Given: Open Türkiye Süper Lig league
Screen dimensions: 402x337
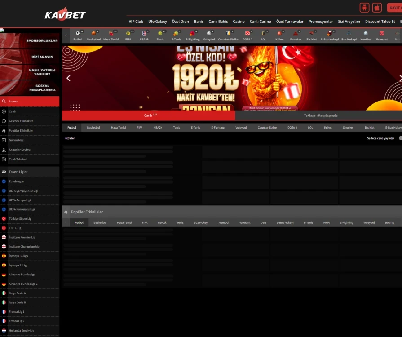Looking at the screenshot, I should pyautogui.click(x=30, y=219).
